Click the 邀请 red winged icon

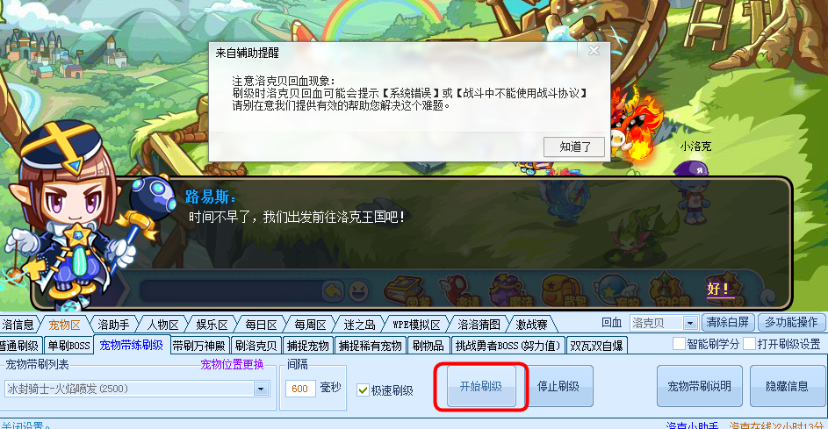click(458, 290)
